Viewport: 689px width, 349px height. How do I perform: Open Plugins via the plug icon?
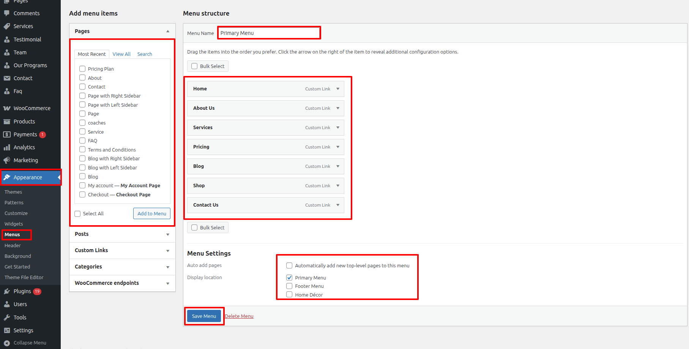point(7,291)
